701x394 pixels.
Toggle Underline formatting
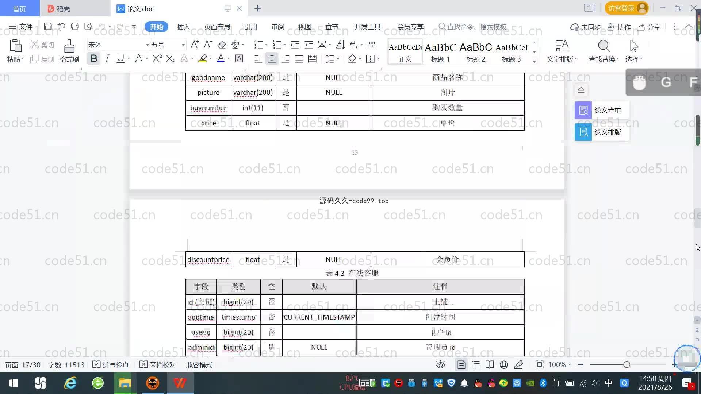(x=120, y=59)
